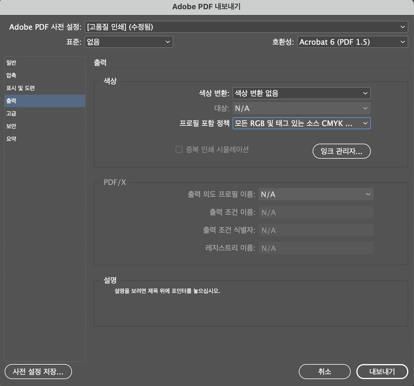Click the 출력 panel heading

(100, 63)
